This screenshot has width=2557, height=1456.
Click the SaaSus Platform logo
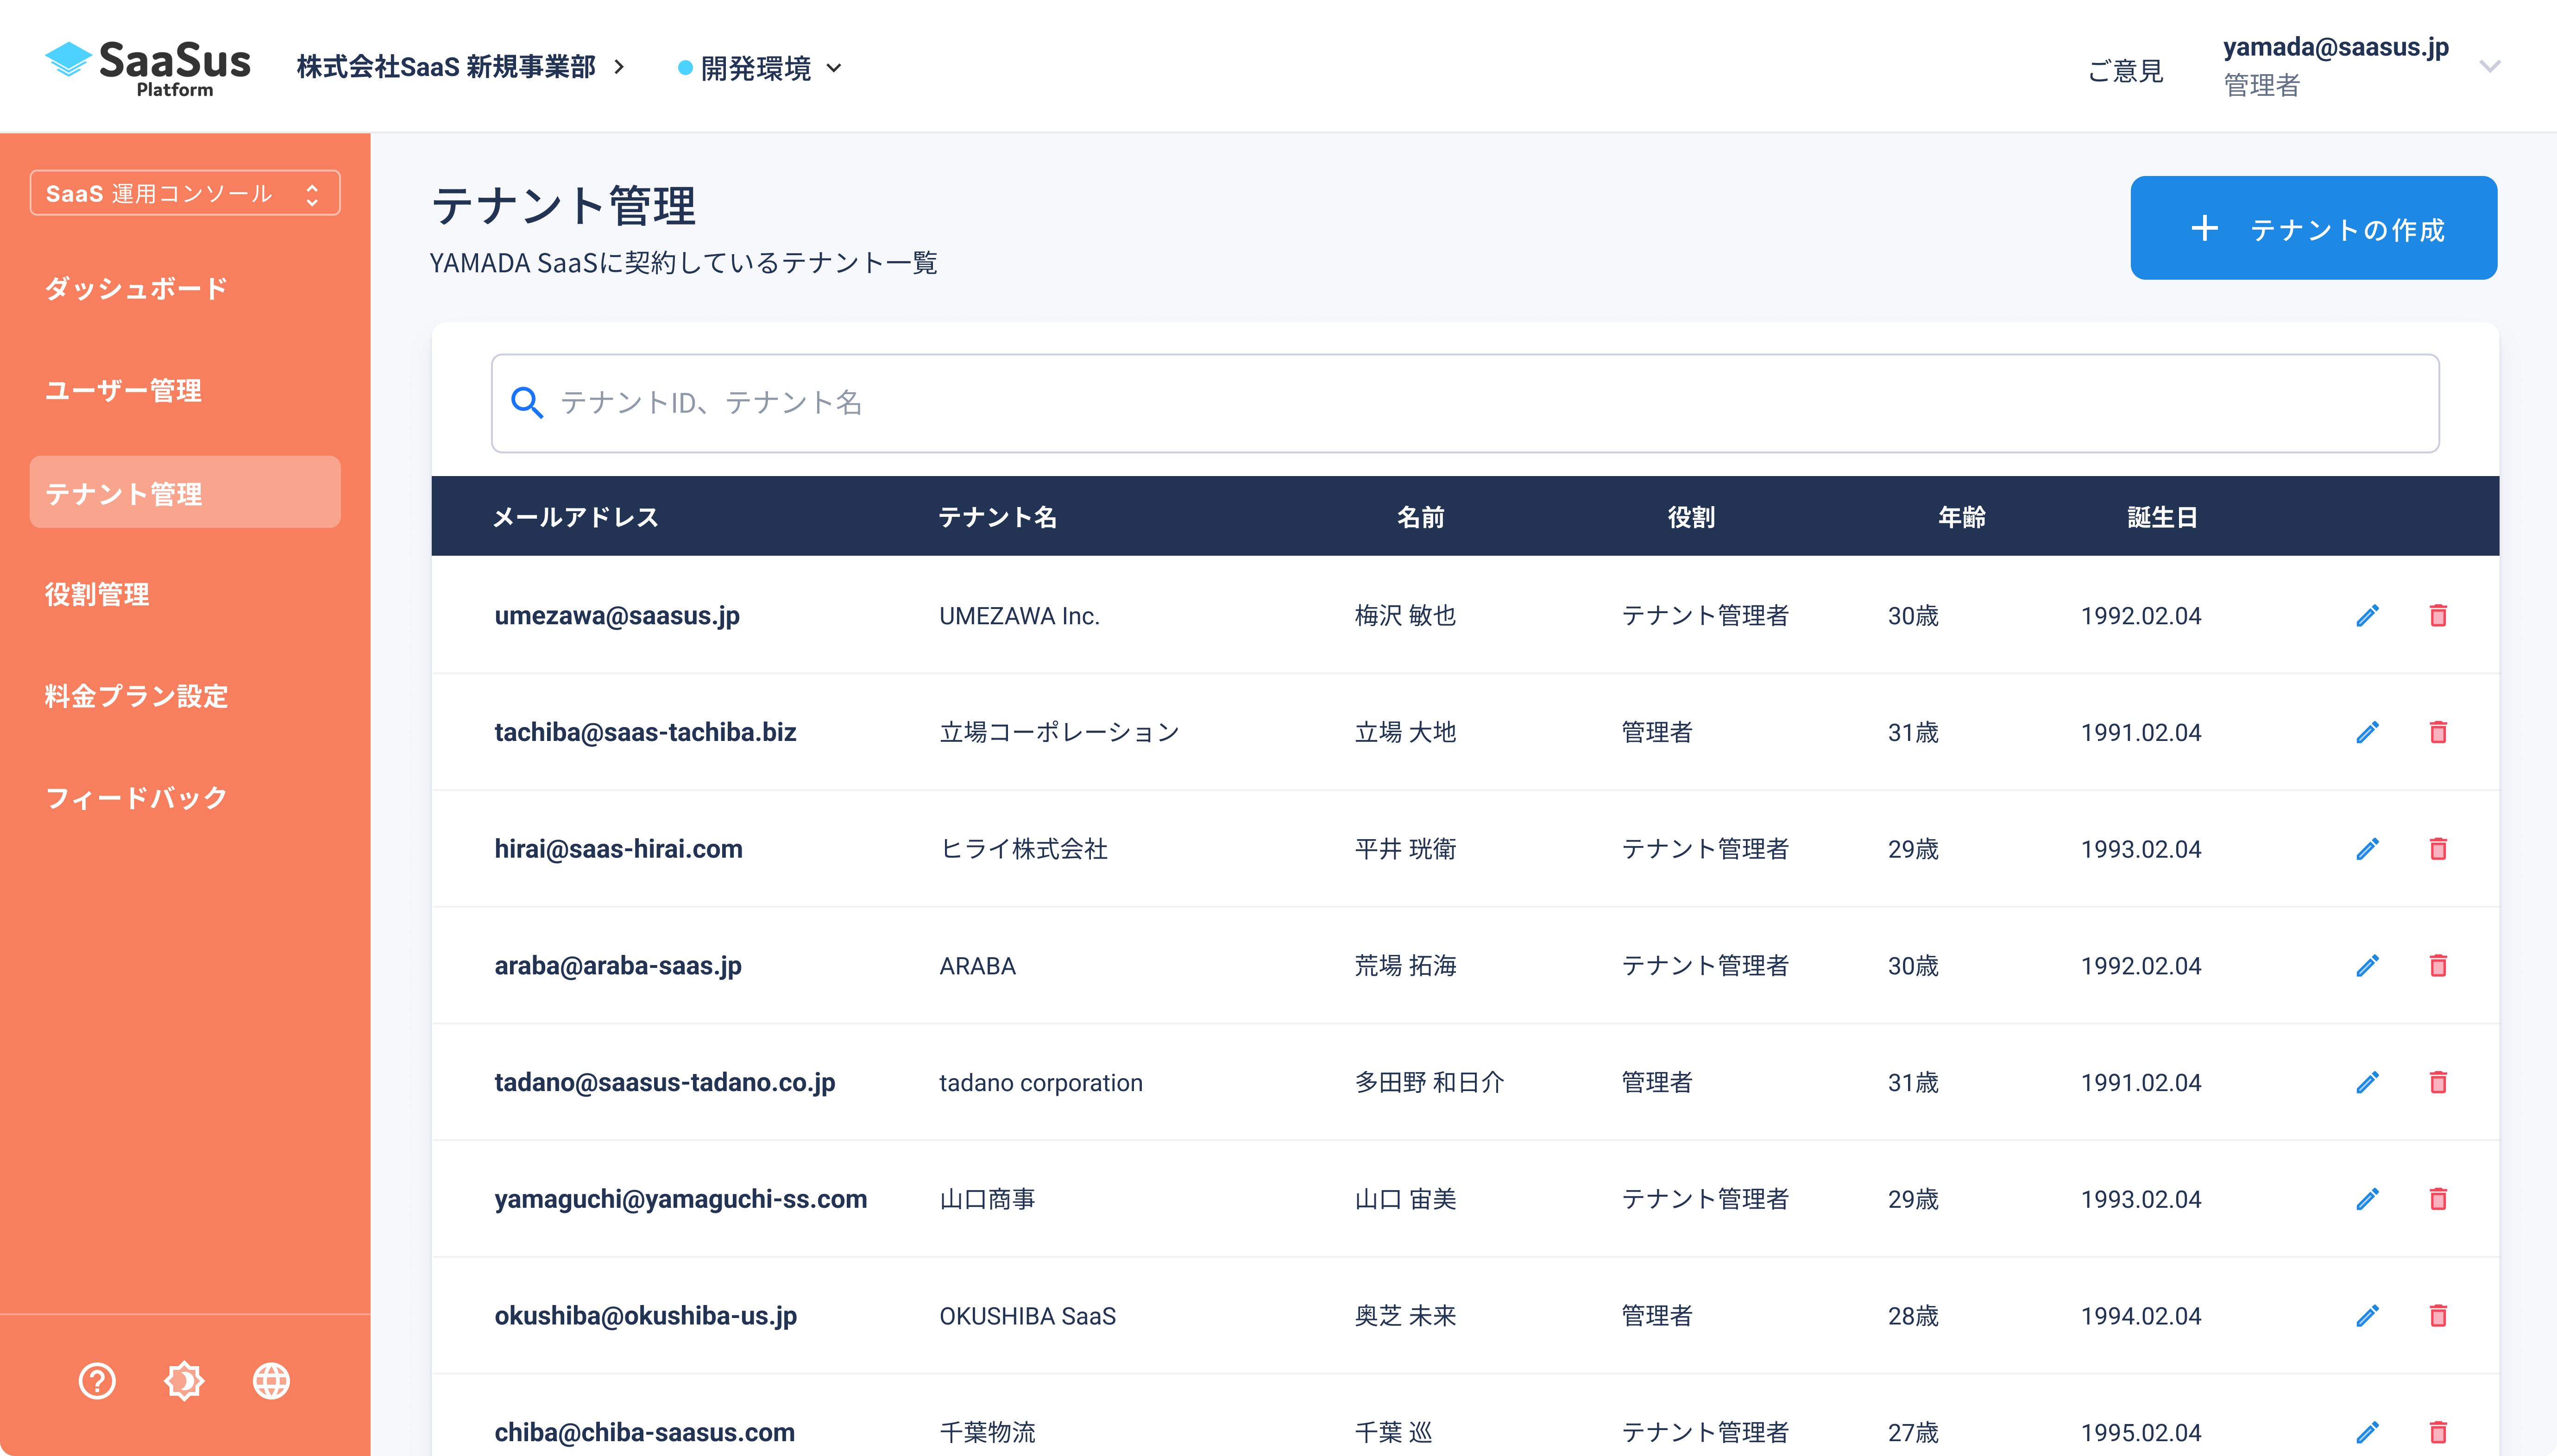click(148, 68)
